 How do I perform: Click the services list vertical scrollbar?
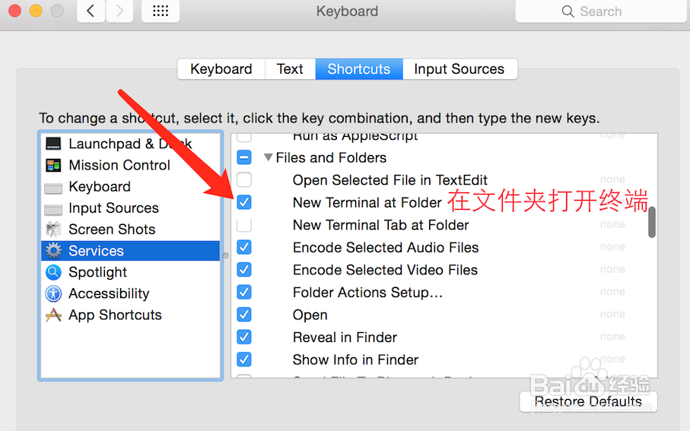pos(652,223)
